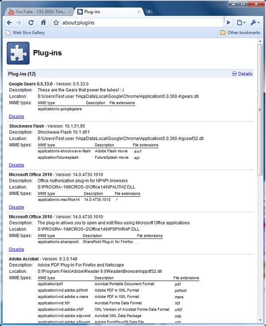Go back with the browser back arrow
Image resolution: width=266 pixels, height=326 pixels.
(x=9, y=23)
